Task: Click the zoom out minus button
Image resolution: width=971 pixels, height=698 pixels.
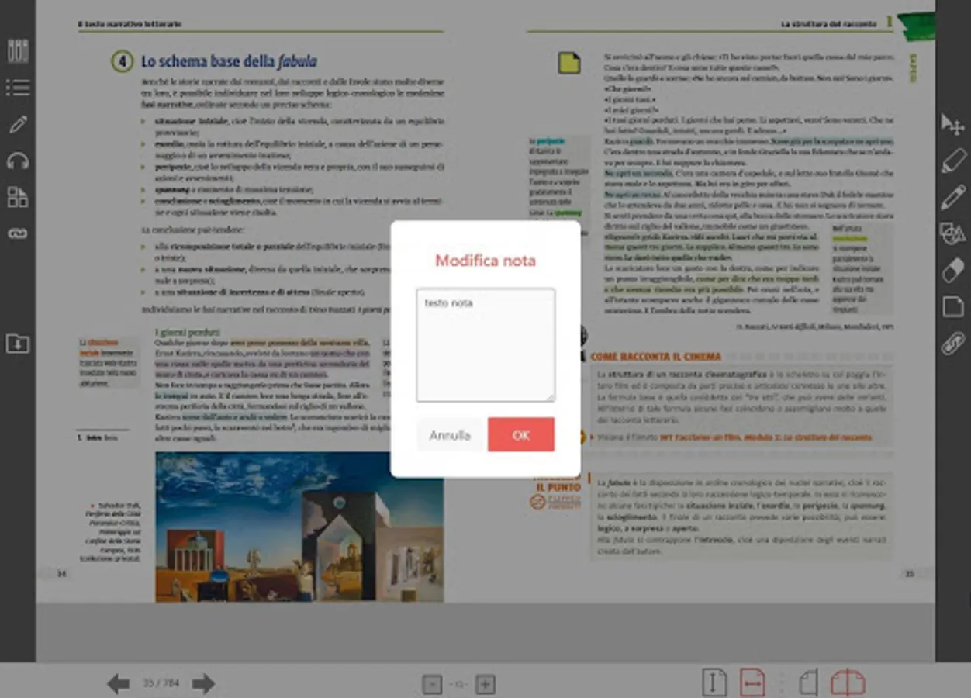Action: click(x=432, y=684)
